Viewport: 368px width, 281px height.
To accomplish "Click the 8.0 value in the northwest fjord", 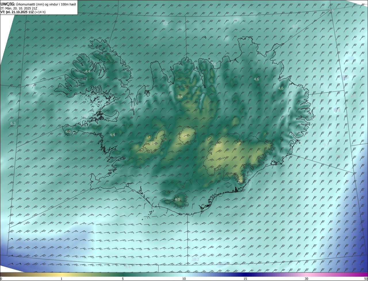I will tap(133, 107).
